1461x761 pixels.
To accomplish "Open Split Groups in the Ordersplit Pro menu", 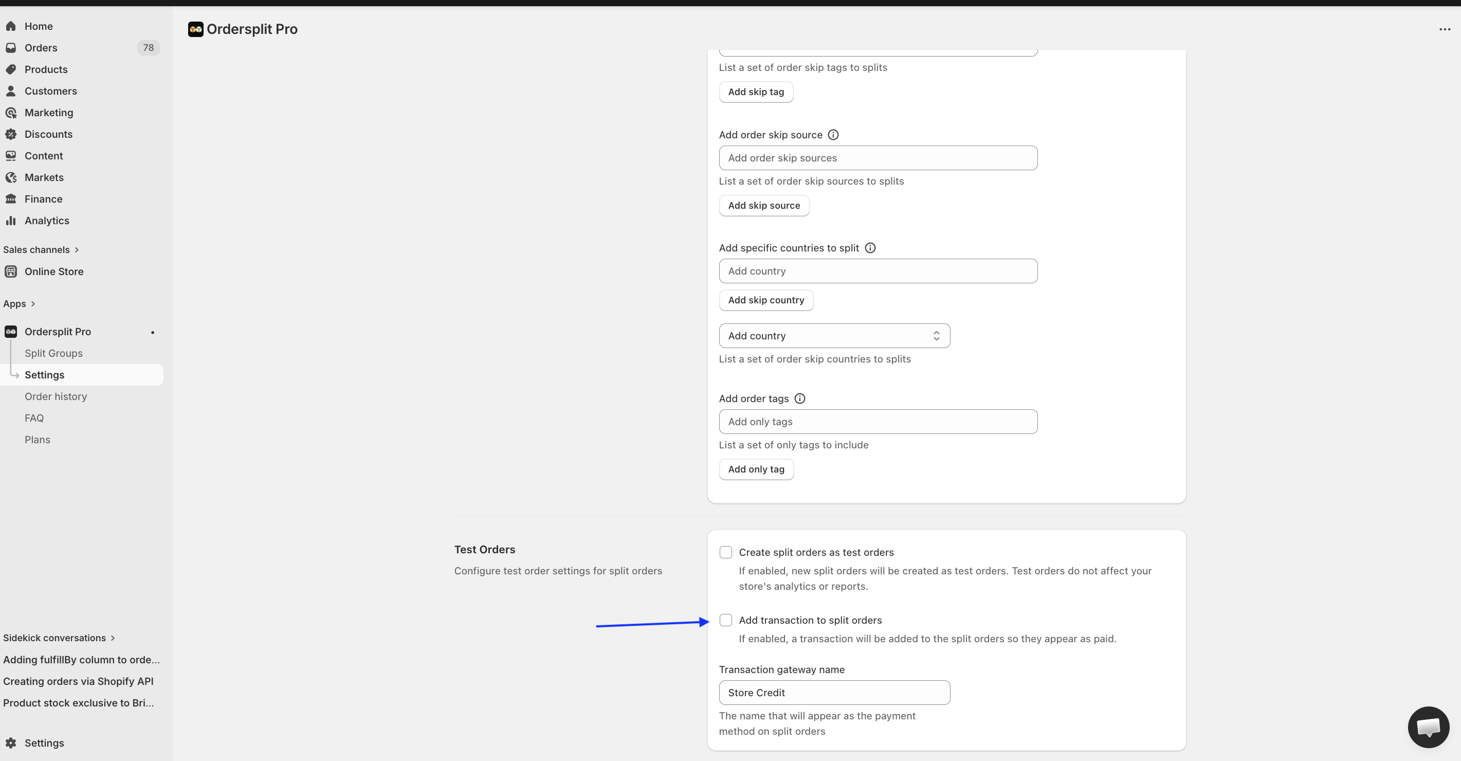I will [53, 353].
